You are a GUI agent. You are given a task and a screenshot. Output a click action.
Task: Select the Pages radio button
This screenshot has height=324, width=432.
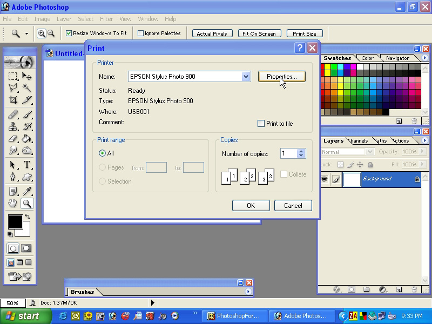click(103, 167)
